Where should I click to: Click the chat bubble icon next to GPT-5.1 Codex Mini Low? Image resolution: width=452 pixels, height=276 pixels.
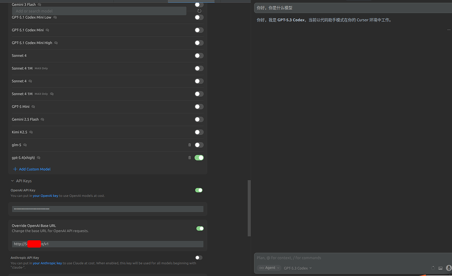[55, 17]
